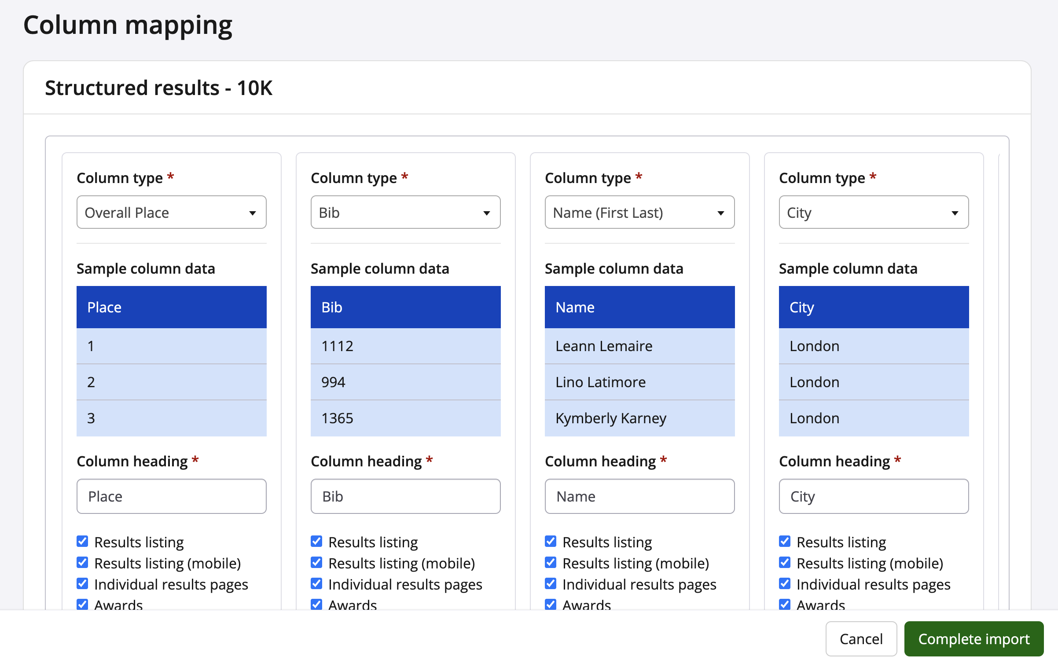The height and width of the screenshot is (667, 1058).
Task: Uncheck Results listing in Name column
Action: [551, 542]
